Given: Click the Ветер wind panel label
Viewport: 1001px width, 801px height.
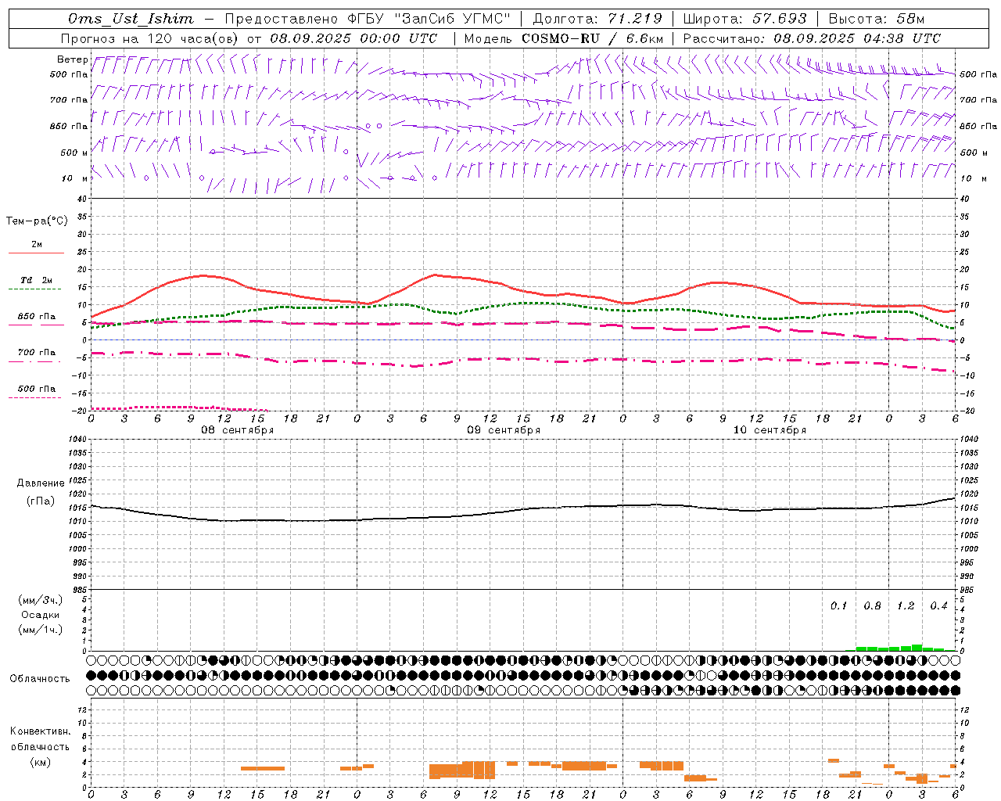Looking at the screenshot, I should point(72,59).
